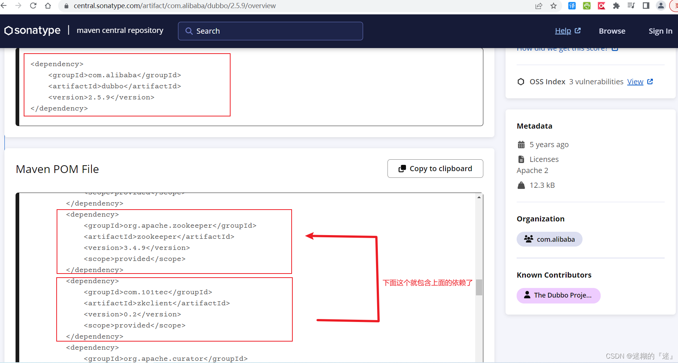Toggle the browser side panel icon
Screen dimensions: 678x363
click(646, 6)
